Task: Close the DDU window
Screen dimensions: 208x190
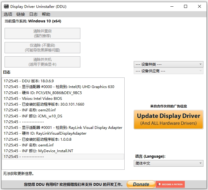Action: (x=200, y=6)
